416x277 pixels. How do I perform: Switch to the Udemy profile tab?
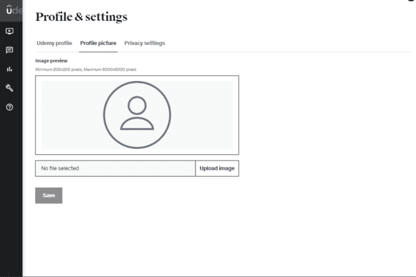pyautogui.click(x=54, y=43)
